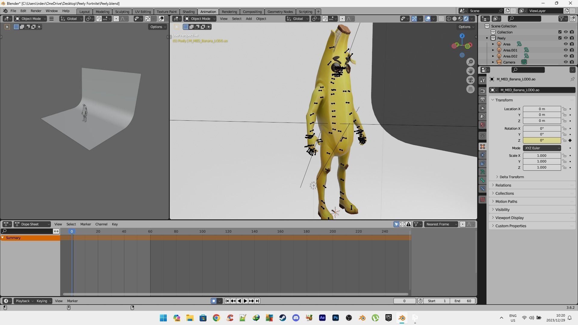Open the Object Constraints properties tab

pyautogui.click(x=483, y=163)
